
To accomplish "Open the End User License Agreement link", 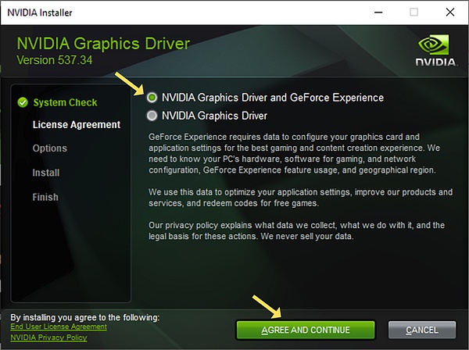I will 59,327.
